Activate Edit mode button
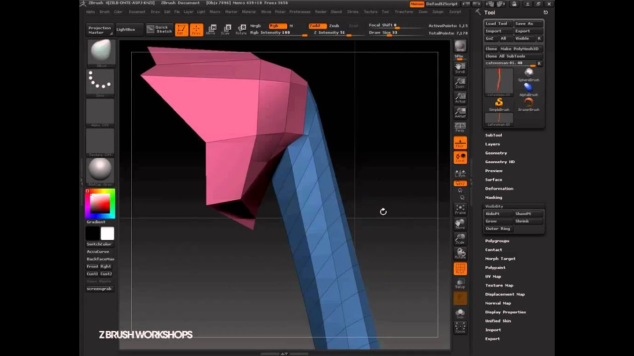 182,30
